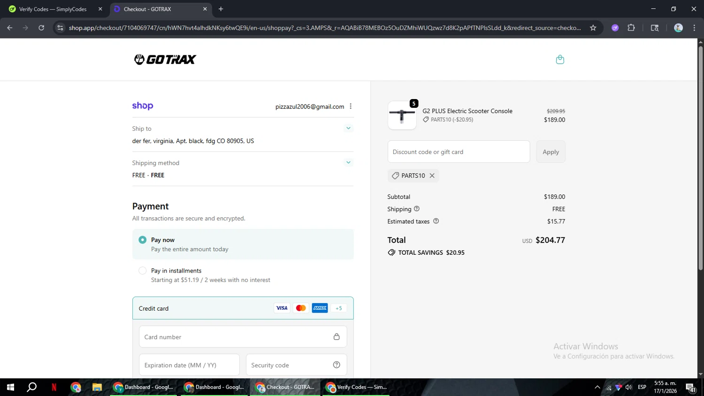The image size is (704, 396).
Task: Click the lock icon in Card number field
Action: point(337,337)
